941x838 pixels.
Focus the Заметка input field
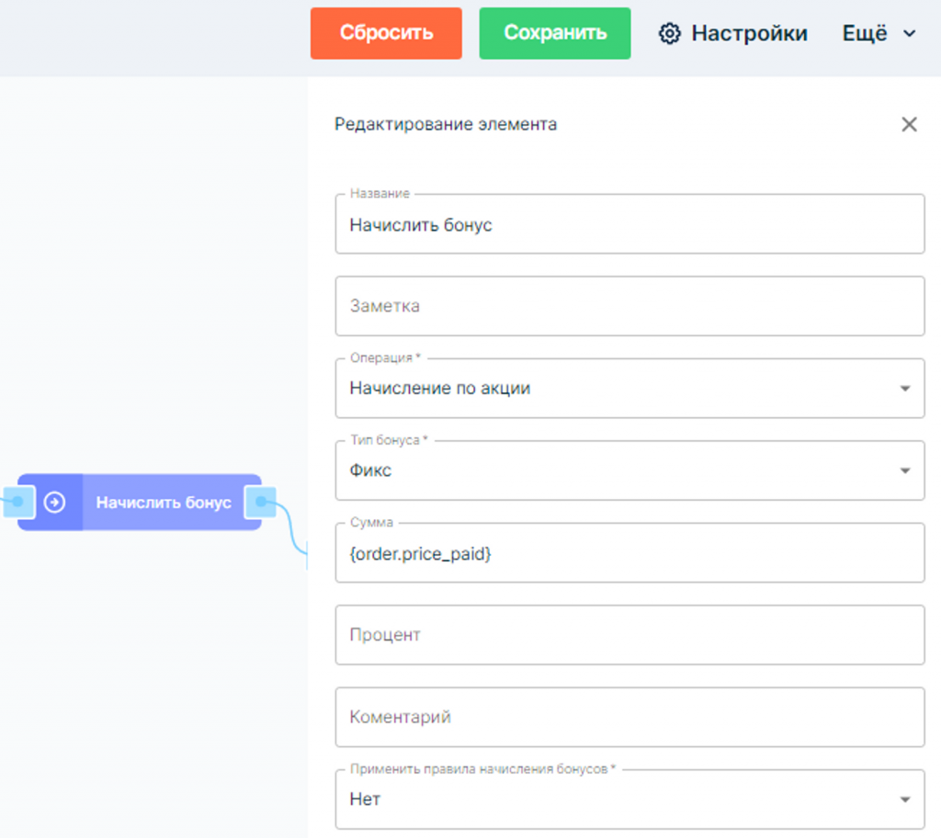click(629, 306)
